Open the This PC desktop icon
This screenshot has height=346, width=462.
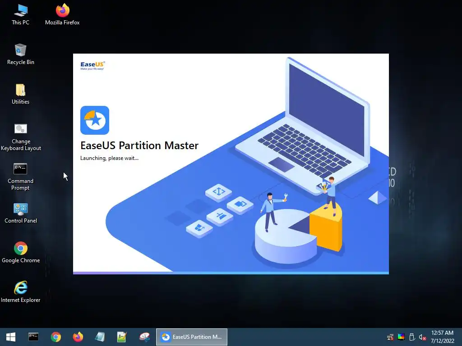(x=20, y=15)
